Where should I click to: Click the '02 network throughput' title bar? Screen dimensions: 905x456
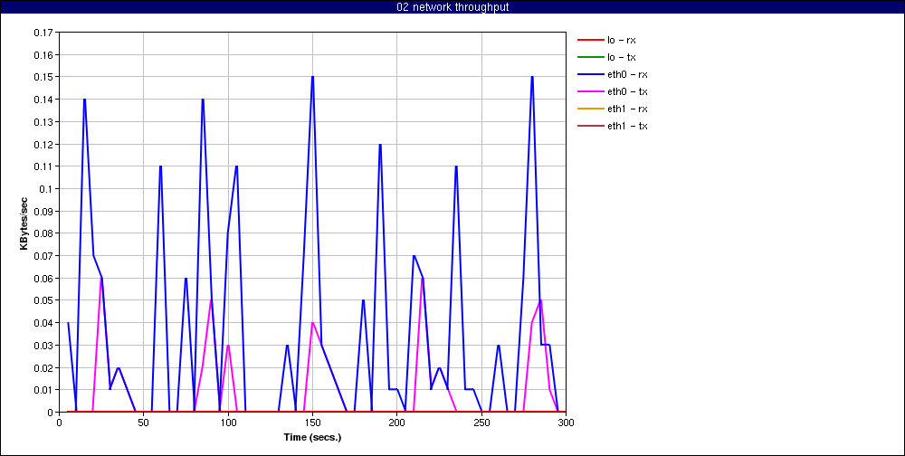click(452, 7)
